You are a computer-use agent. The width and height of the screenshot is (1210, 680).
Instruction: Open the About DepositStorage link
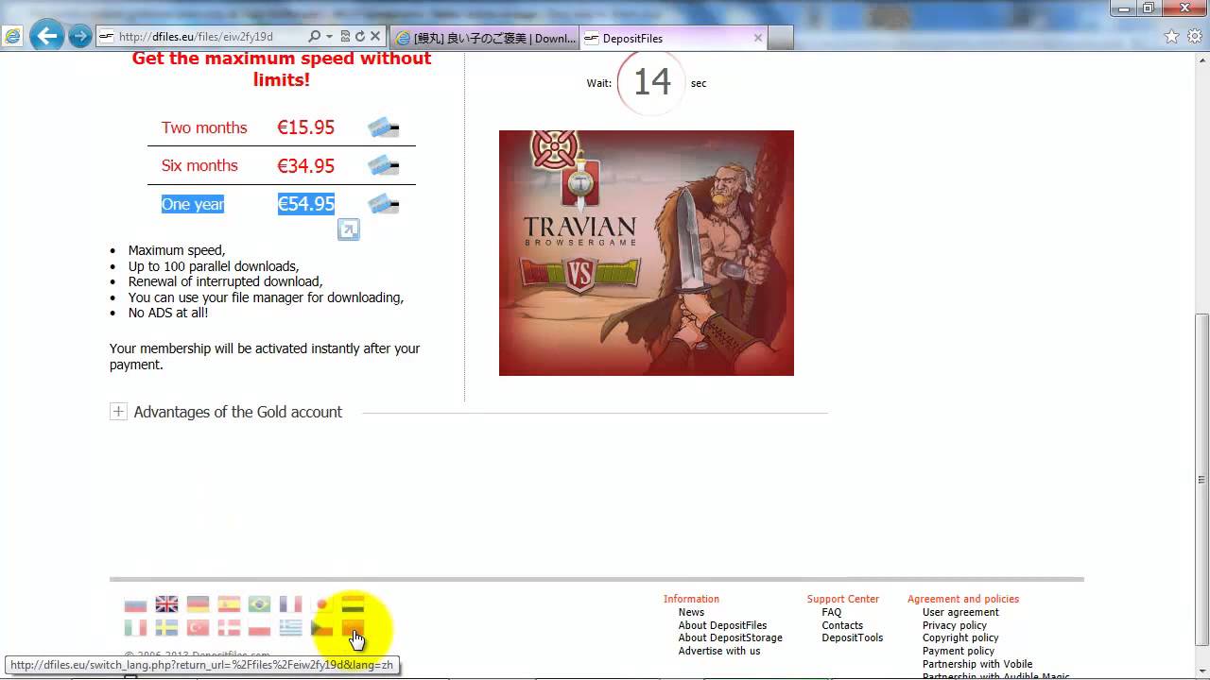coord(730,637)
